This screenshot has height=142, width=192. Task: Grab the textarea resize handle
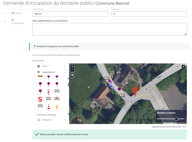click(186, 34)
